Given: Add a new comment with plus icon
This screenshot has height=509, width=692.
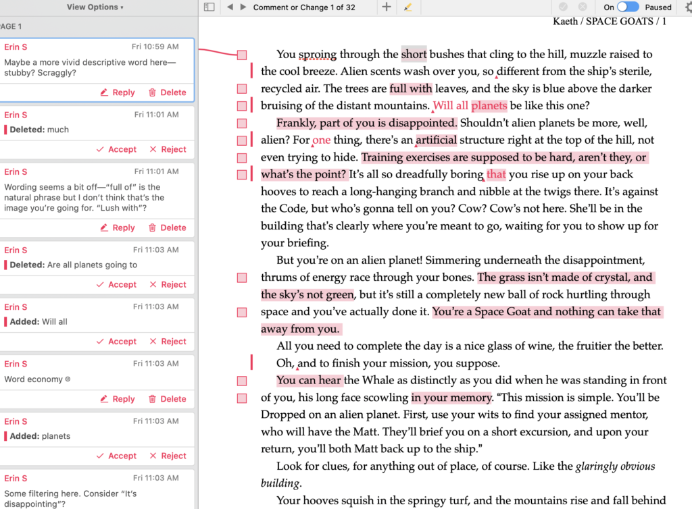Looking at the screenshot, I should click(386, 7).
